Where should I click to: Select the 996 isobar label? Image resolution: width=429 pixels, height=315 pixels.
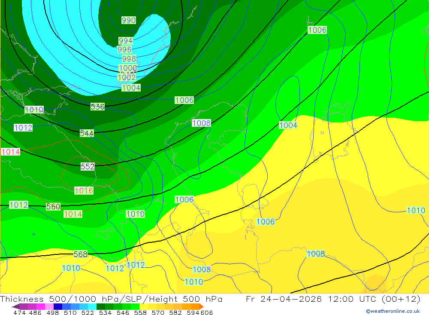pyautogui.click(x=124, y=49)
